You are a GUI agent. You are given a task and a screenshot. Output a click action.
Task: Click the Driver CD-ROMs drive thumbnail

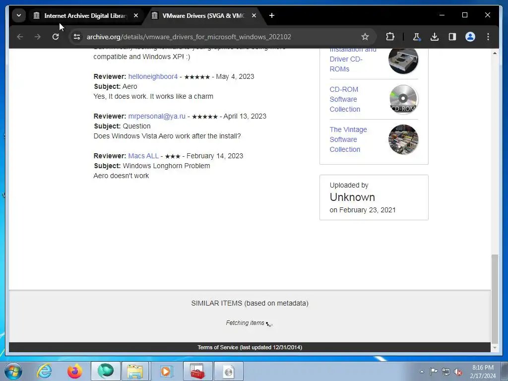click(403, 60)
